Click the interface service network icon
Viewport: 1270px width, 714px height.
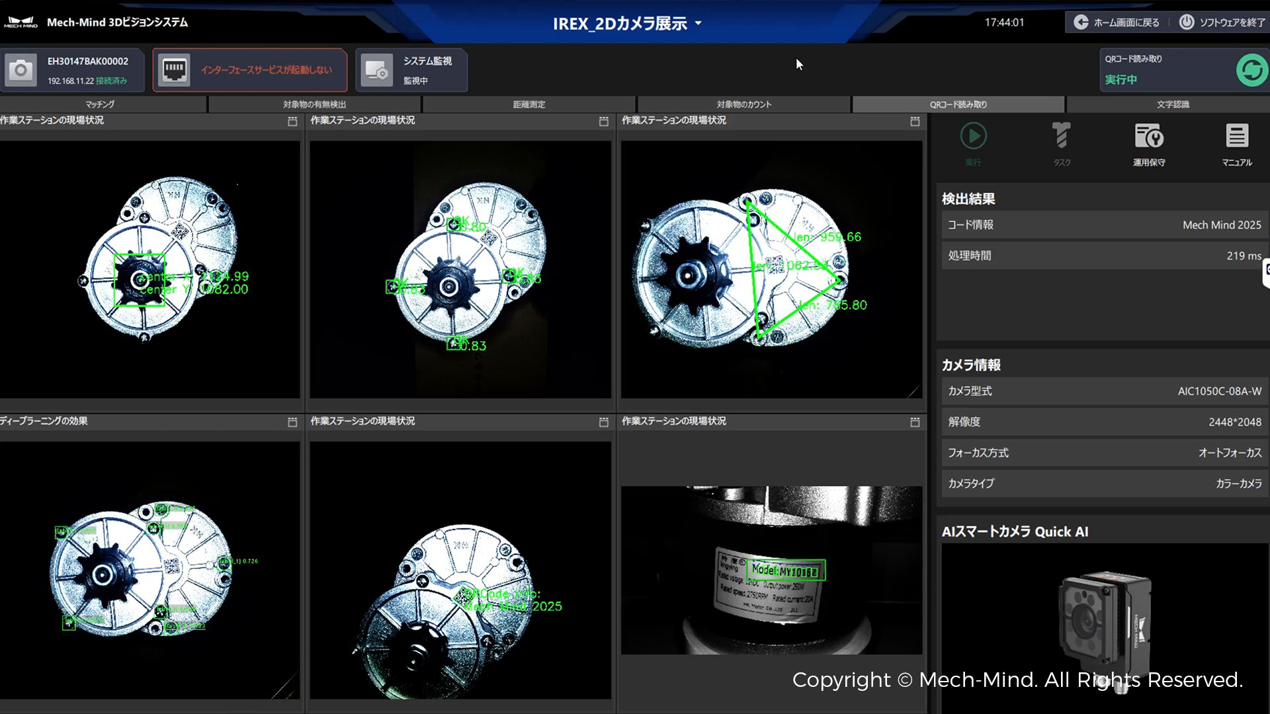(175, 69)
